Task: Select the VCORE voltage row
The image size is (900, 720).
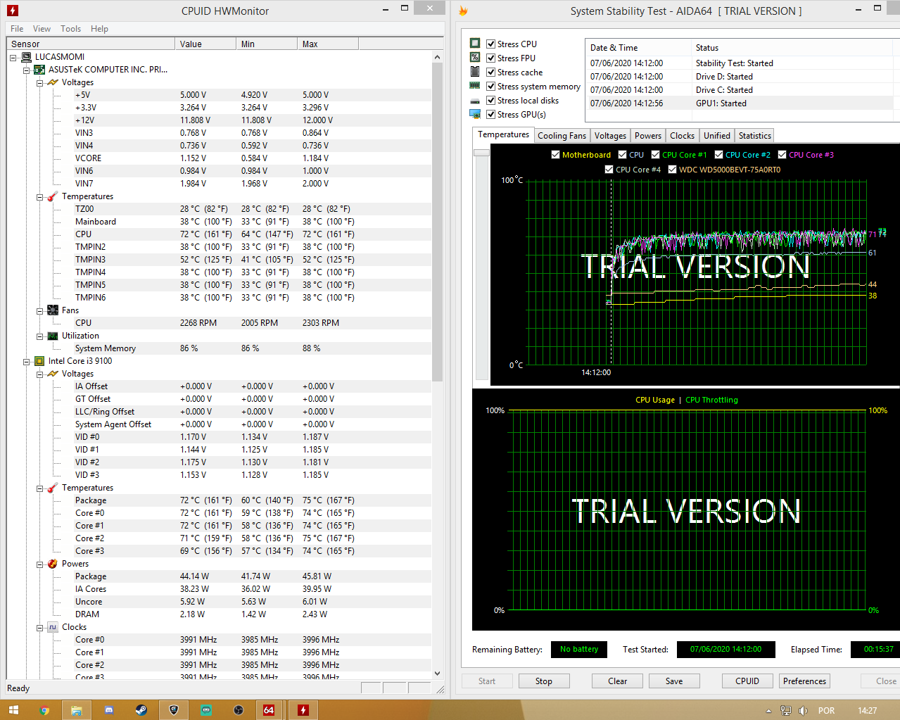Action: click(x=220, y=158)
